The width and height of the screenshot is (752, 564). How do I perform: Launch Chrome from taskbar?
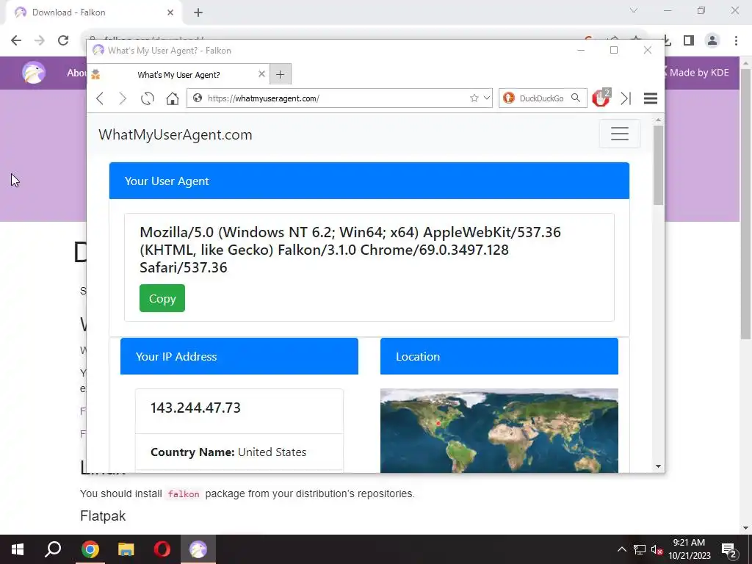90,549
